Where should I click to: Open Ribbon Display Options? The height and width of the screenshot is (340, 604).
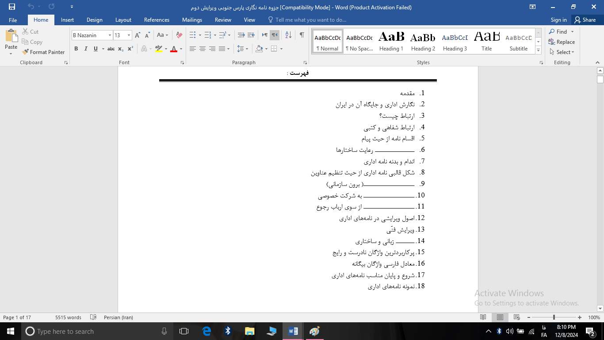[533, 7]
